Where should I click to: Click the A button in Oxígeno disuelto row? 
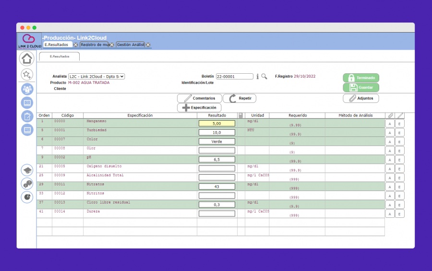[390, 169]
